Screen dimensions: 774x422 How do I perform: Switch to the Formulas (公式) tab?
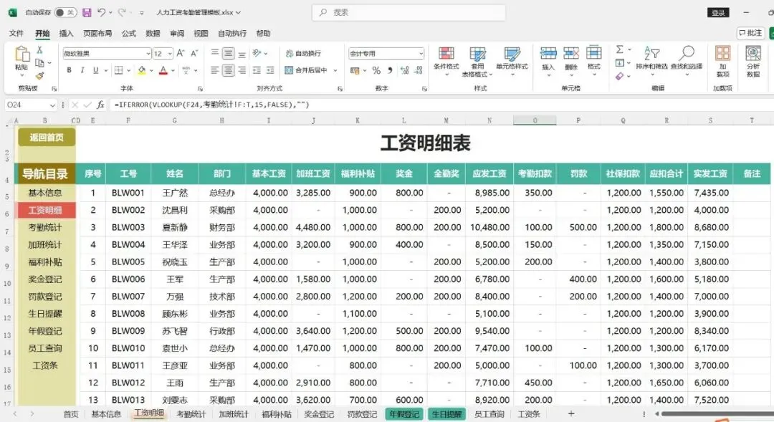tap(129, 34)
